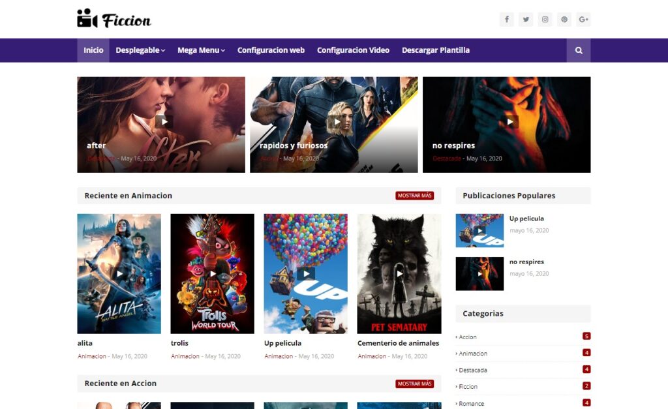Select Destacada category in sidebar
Image resolution: width=668 pixels, height=409 pixels.
(472, 371)
